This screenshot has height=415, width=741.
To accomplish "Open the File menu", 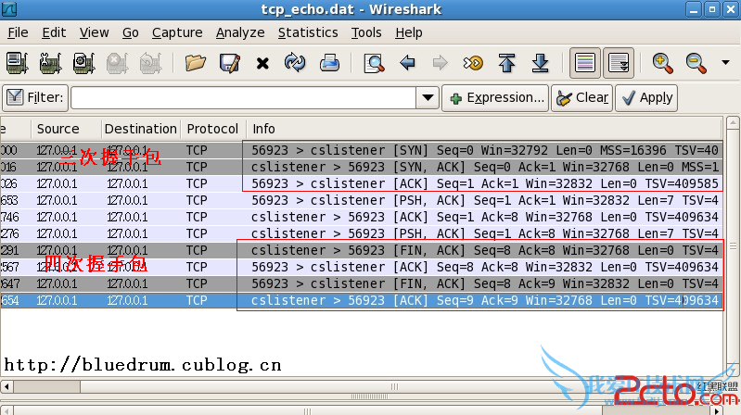I will tap(18, 32).
